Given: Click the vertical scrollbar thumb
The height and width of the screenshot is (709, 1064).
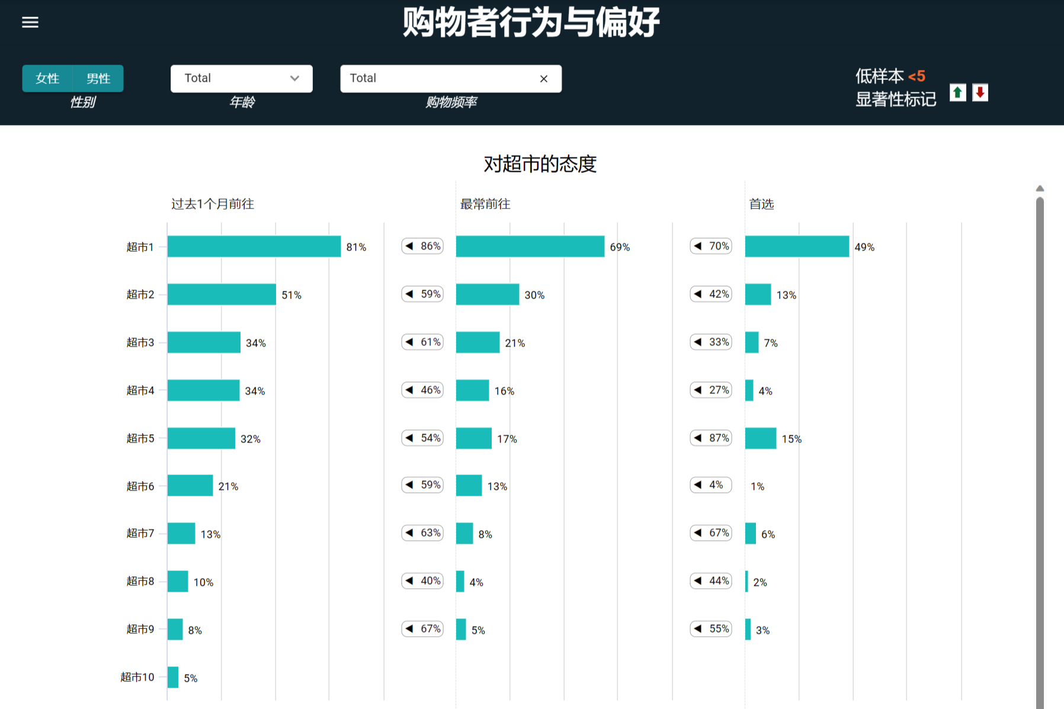Looking at the screenshot, I should [x=1040, y=450].
